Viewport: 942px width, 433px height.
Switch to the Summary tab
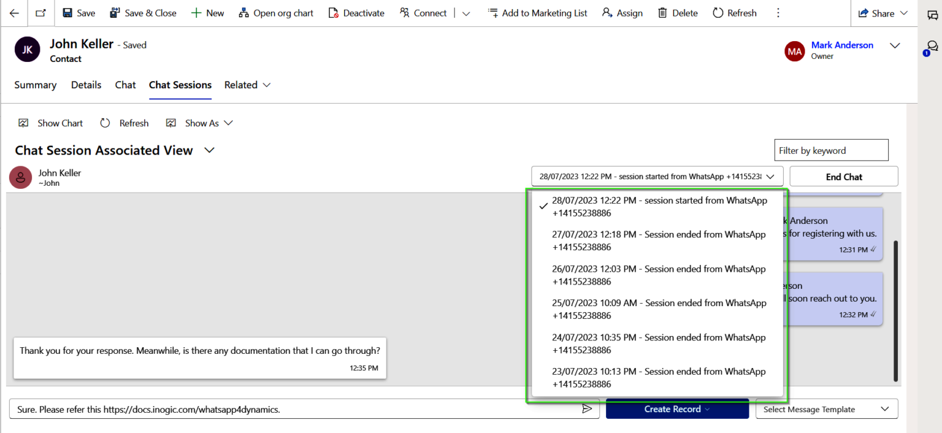pyautogui.click(x=36, y=85)
